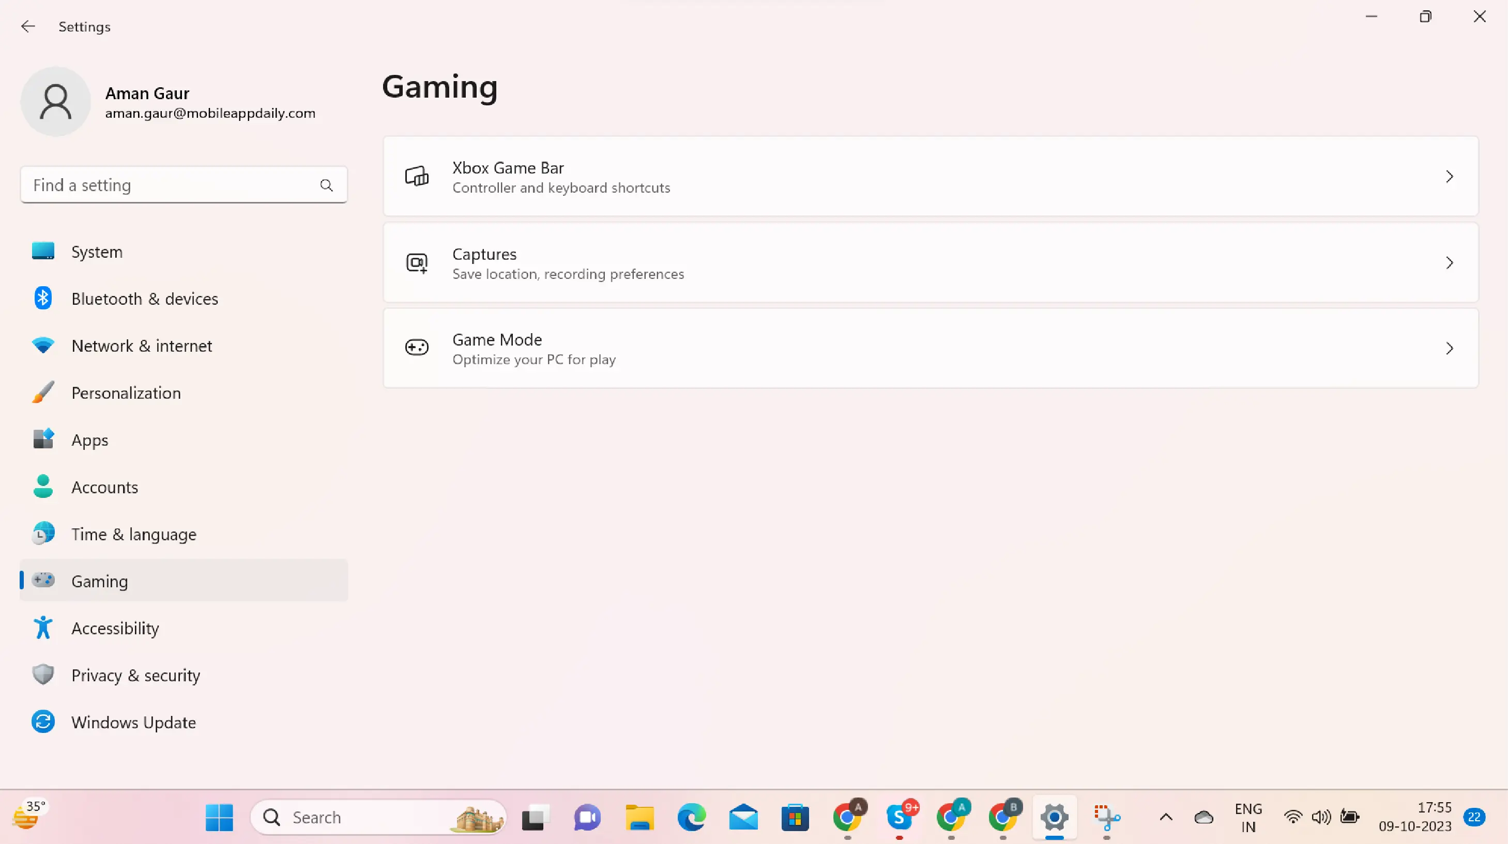Screen dimensions: 1508x844
Task: Open Skype from the taskbar
Action: click(x=900, y=817)
